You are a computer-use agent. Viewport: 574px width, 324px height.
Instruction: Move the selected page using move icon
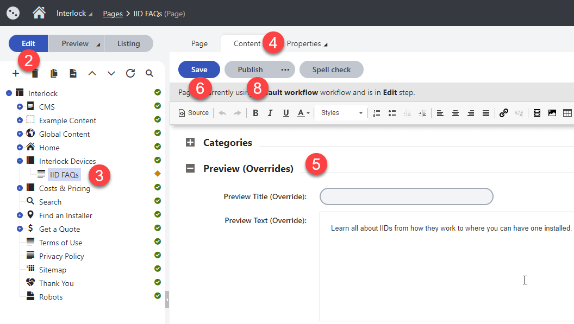point(73,73)
